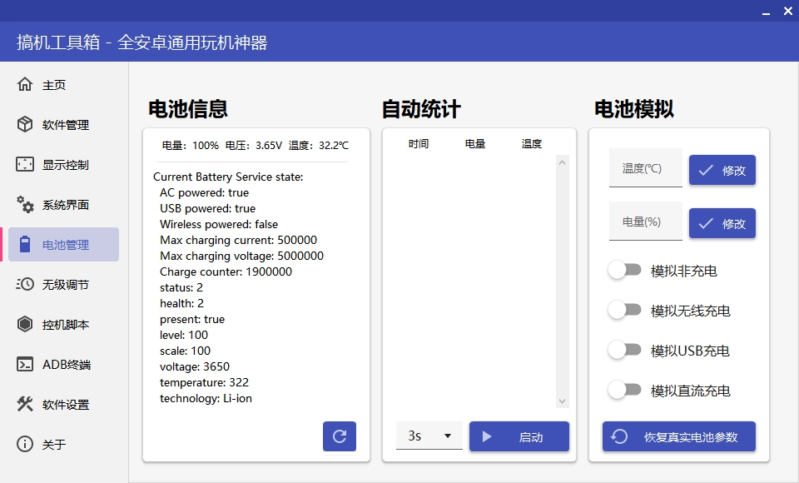
Task: Click the 无级调节 clock icon
Action: tap(25, 285)
